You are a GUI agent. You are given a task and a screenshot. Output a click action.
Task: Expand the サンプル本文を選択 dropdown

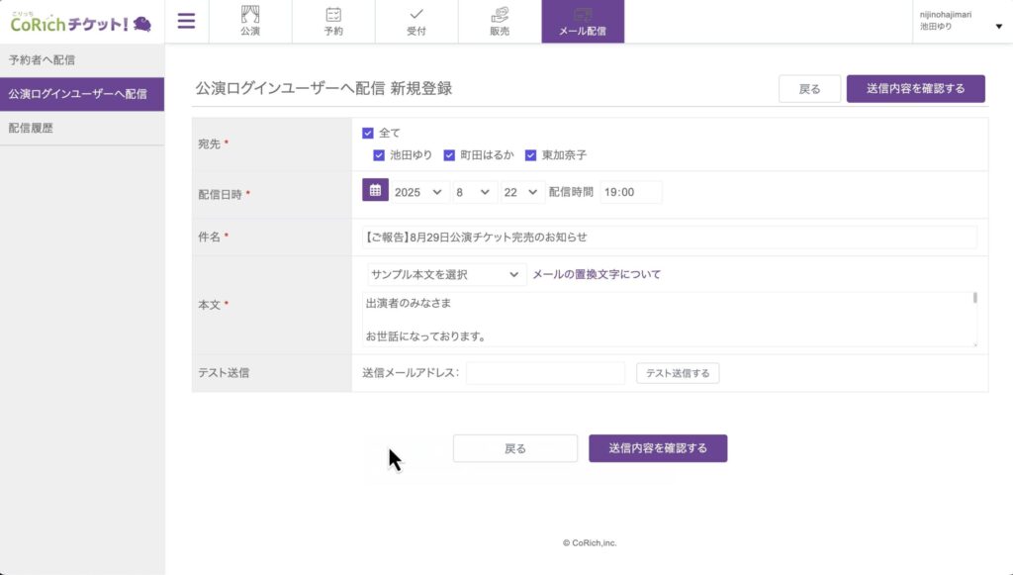click(444, 274)
